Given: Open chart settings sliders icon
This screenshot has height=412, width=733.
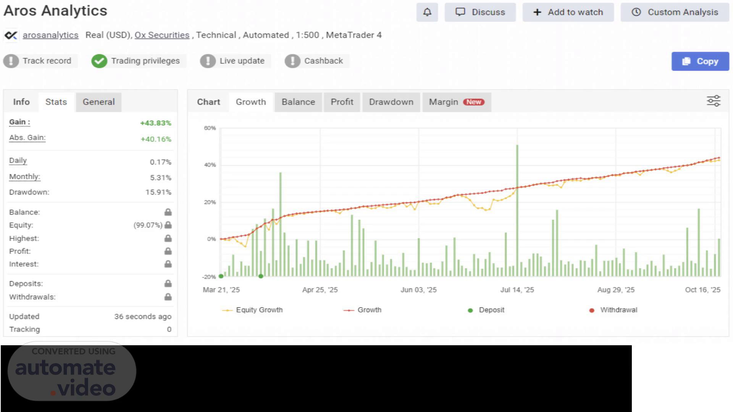Looking at the screenshot, I should click(713, 101).
